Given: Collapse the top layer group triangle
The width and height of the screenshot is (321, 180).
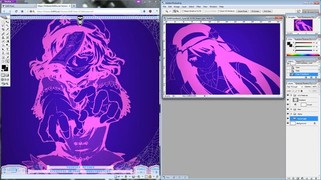Looking at the screenshot, I should [291, 95].
